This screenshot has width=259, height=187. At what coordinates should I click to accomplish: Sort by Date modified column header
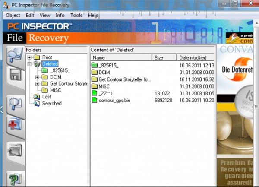tap(196, 57)
